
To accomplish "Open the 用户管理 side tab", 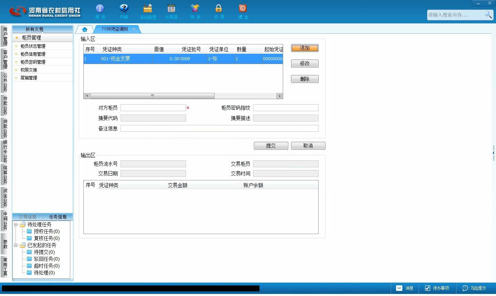I will coord(5,36).
